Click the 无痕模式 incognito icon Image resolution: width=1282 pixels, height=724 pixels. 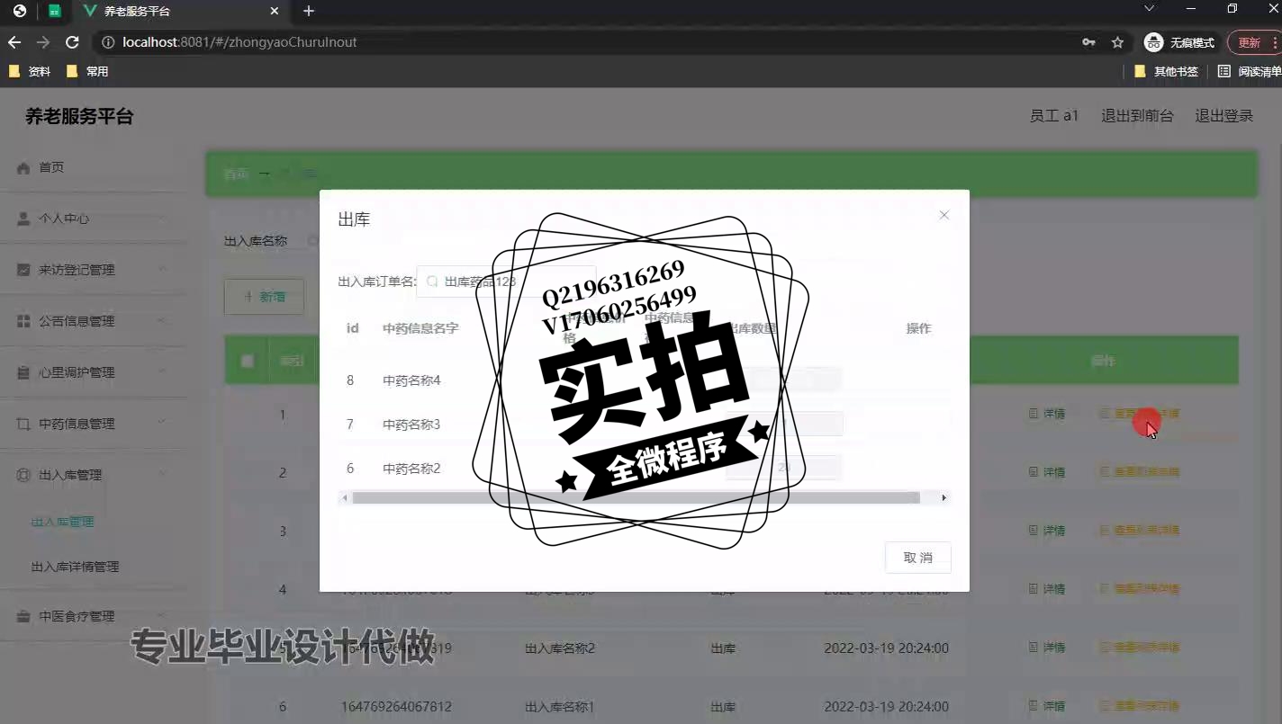pos(1153,42)
